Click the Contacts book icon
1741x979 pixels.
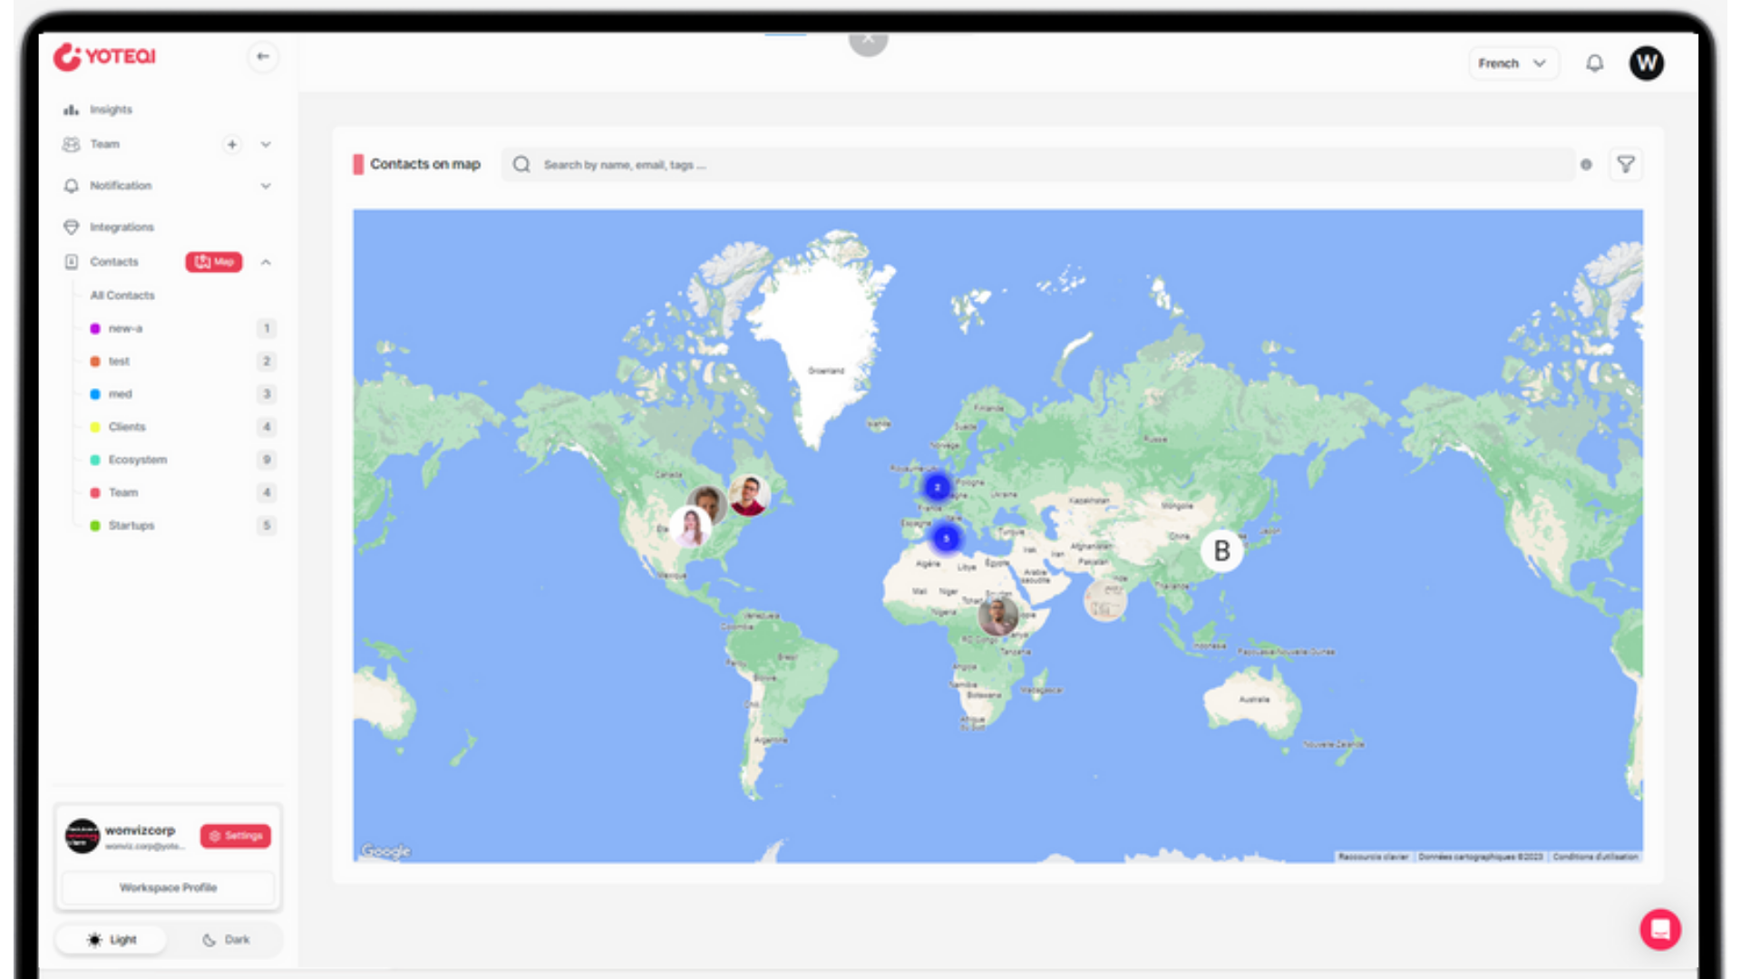pyautogui.click(x=71, y=262)
